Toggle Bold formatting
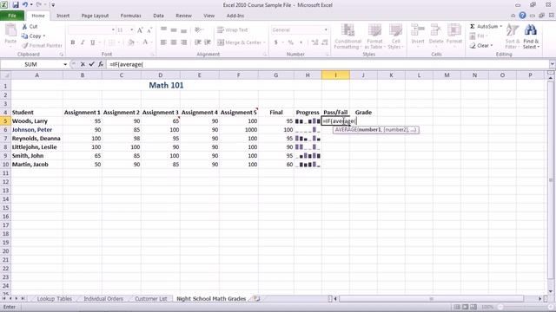 [x=73, y=42]
